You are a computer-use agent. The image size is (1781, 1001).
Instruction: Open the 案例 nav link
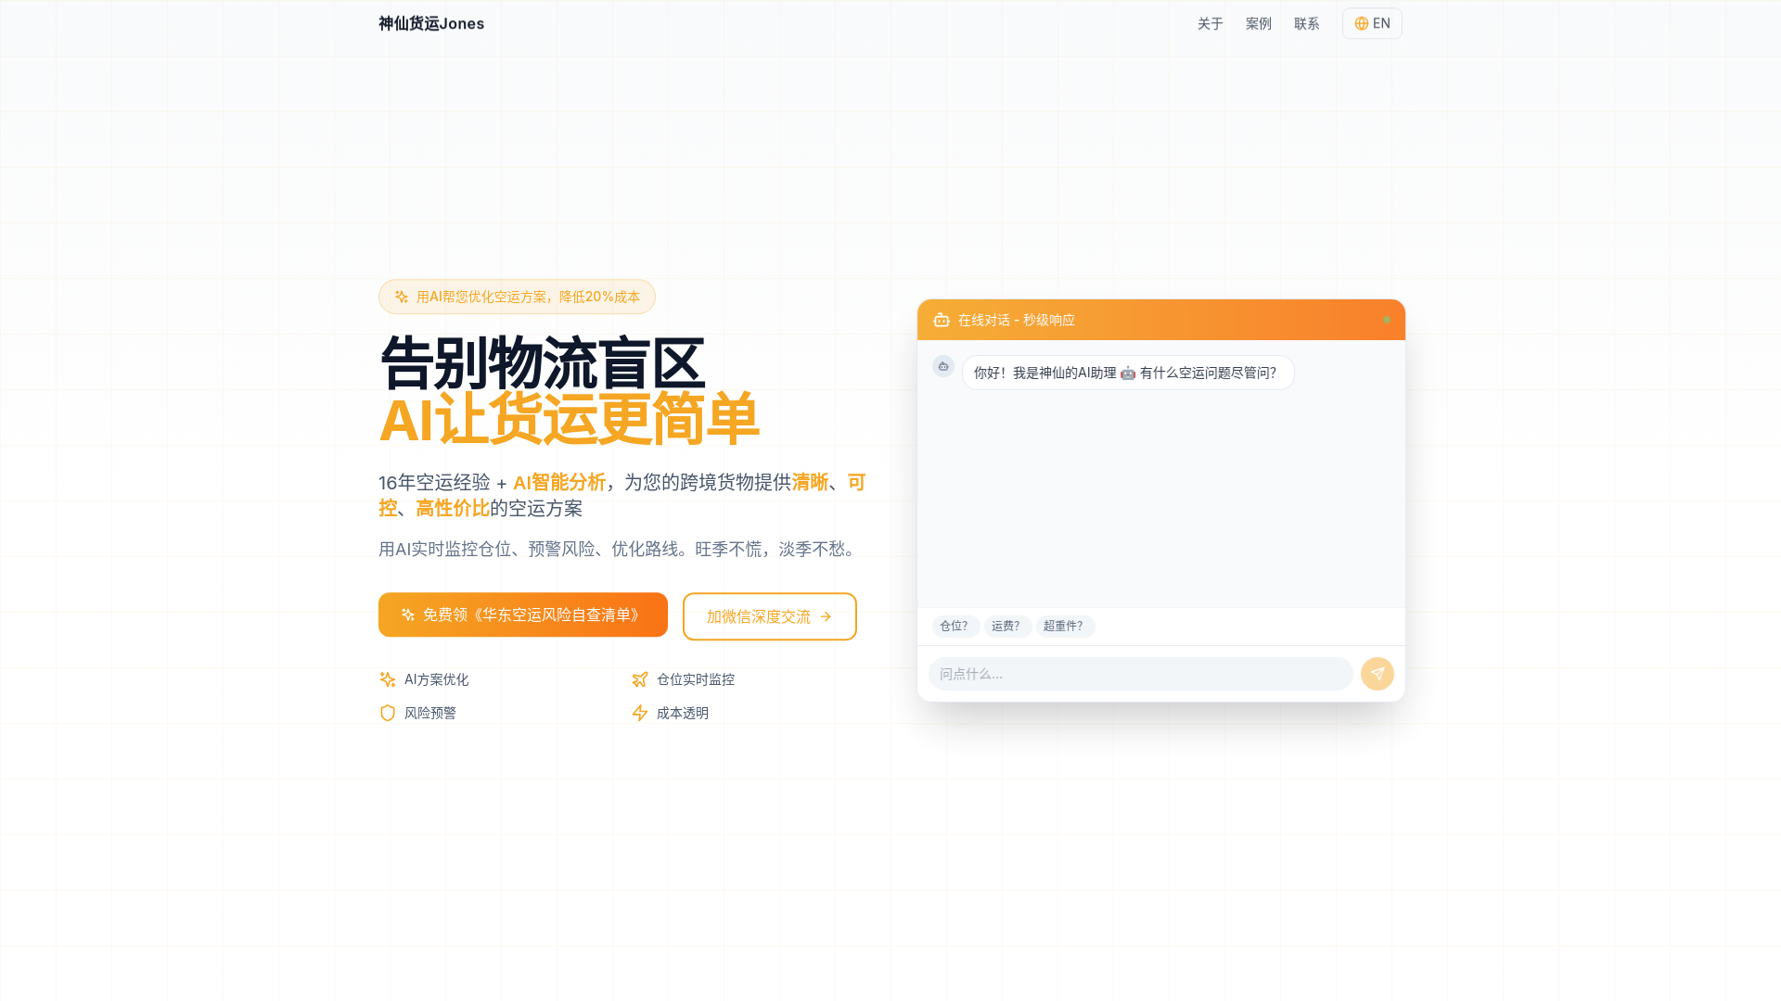tap(1258, 23)
